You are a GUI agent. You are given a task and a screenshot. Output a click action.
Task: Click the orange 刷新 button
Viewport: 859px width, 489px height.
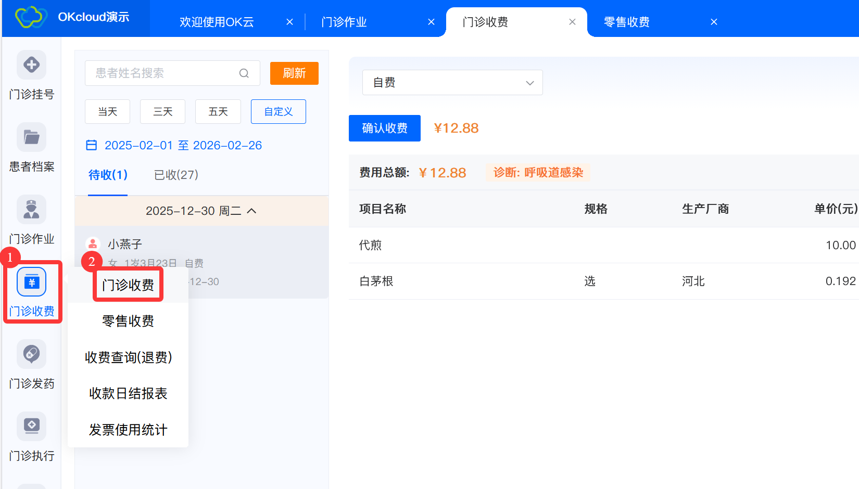coord(294,73)
